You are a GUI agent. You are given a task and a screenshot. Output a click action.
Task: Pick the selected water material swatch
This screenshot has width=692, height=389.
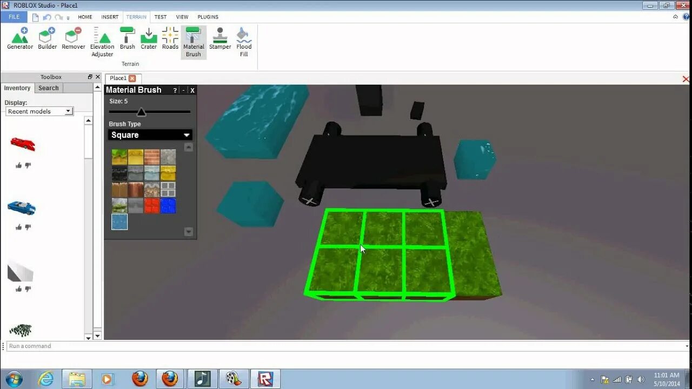(119, 222)
